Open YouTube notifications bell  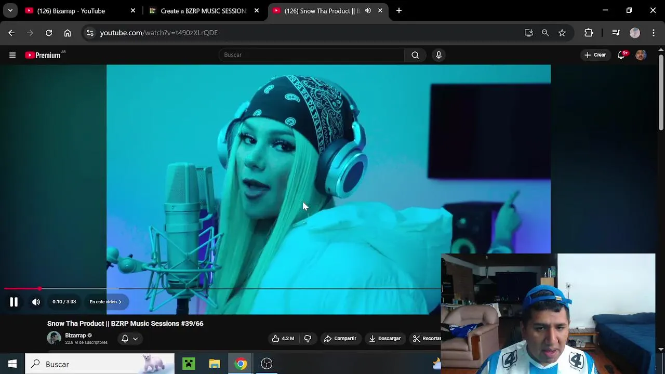[x=621, y=55]
